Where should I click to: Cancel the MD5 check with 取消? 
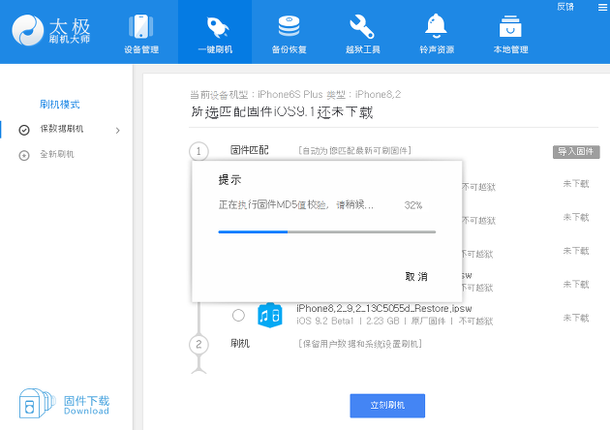pyautogui.click(x=416, y=277)
